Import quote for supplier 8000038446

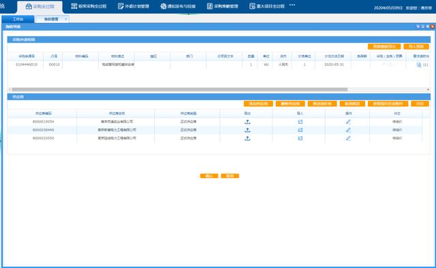[x=300, y=130]
